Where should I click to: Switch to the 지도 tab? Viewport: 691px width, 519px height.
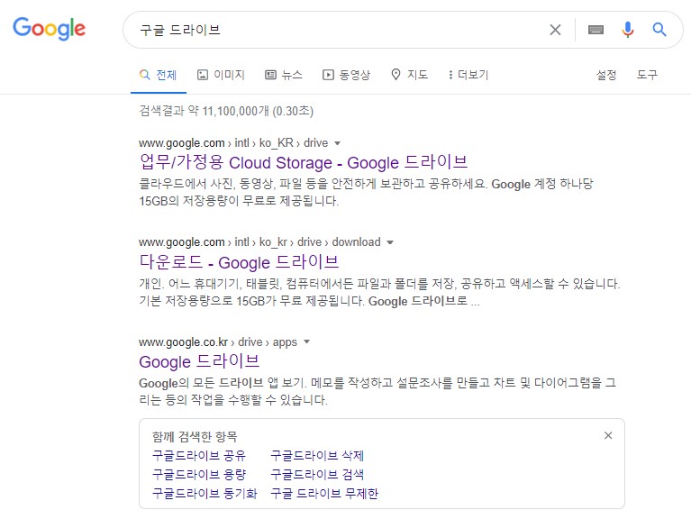(x=409, y=75)
